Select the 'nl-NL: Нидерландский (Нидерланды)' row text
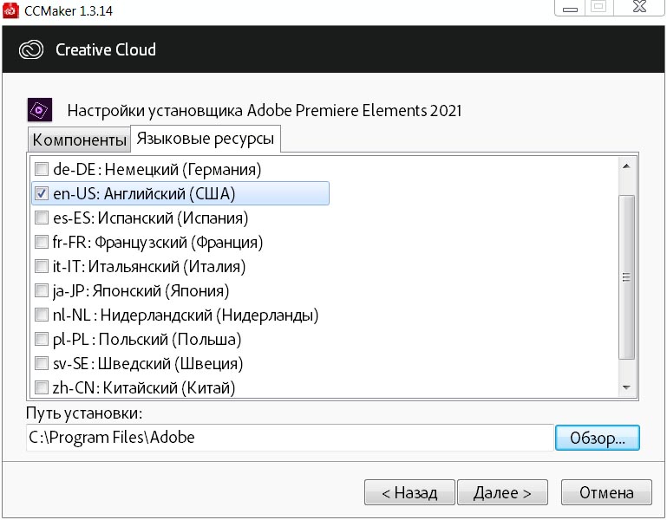This screenshot has height=520, width=667. [186, 315]
